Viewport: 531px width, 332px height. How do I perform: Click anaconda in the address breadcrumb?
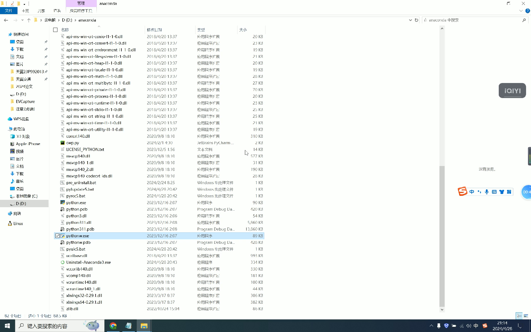click(x=87, y=20)
